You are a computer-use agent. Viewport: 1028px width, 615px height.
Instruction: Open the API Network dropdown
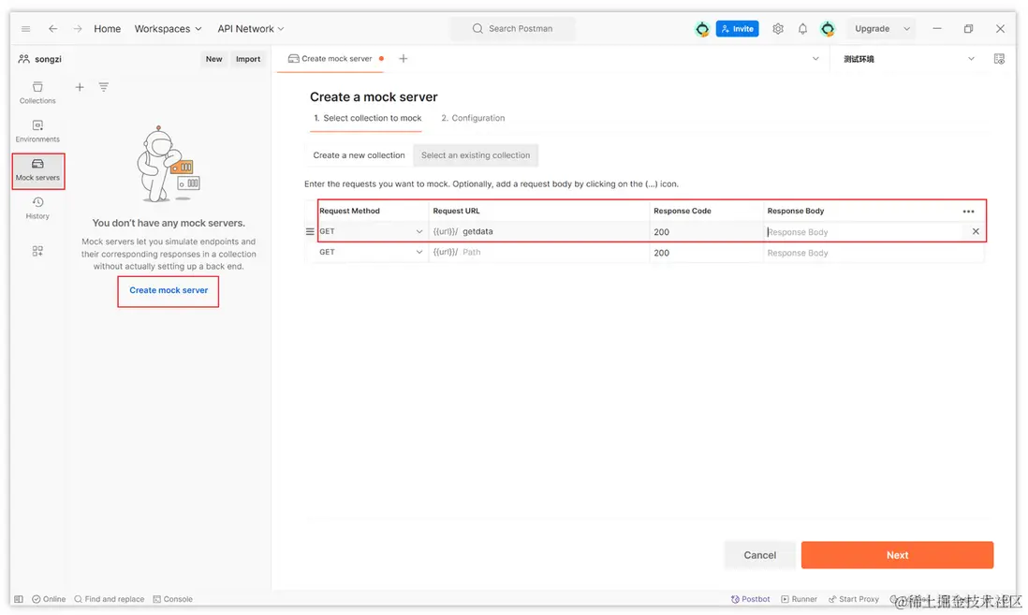250,29
